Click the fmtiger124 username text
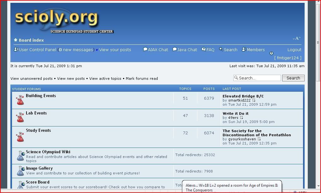This screenshot has height=193, width=321. click(288, 58)
